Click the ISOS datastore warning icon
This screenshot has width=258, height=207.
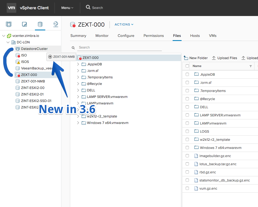pyautogui.click(x=18, y=62)
